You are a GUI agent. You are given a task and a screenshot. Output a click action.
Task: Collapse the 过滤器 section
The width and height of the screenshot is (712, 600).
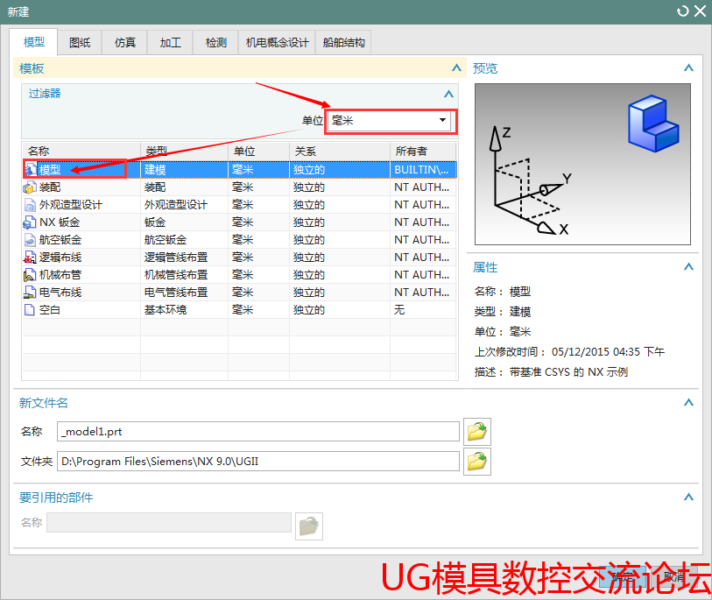[448, 94]
